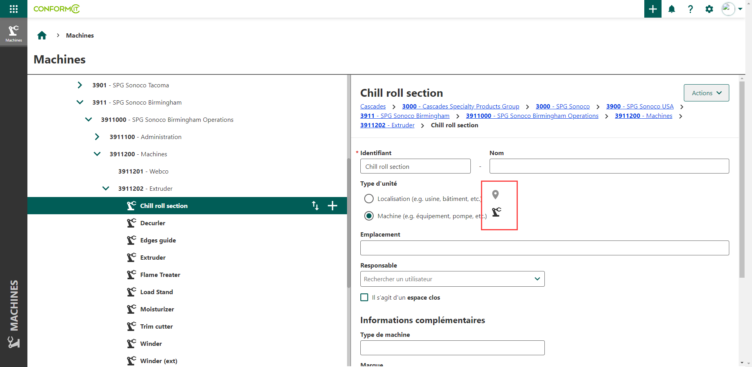The height and width of the screenshot is (367, 752).
Task: Open 3911200 Machines breadcrumb link
Action: point(644,116)
